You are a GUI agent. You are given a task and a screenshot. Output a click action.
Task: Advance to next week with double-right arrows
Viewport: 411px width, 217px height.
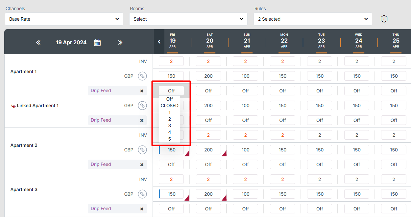click(120, 43)
